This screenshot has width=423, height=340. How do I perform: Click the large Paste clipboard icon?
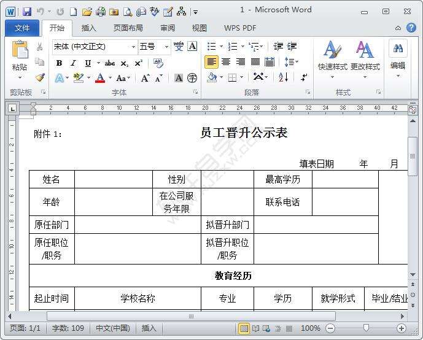point(20,50)
